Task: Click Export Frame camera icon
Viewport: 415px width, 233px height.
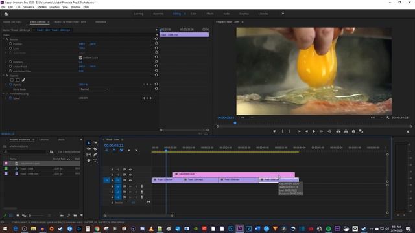Action: click(x=353, y=131)
